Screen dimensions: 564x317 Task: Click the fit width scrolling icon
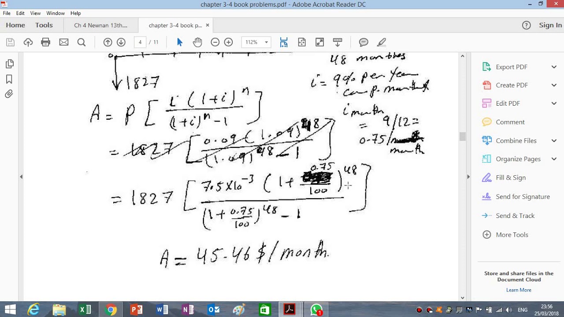284,42
